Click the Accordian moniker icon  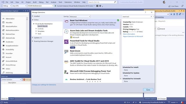pyautogui.click(x=3, y=53)
